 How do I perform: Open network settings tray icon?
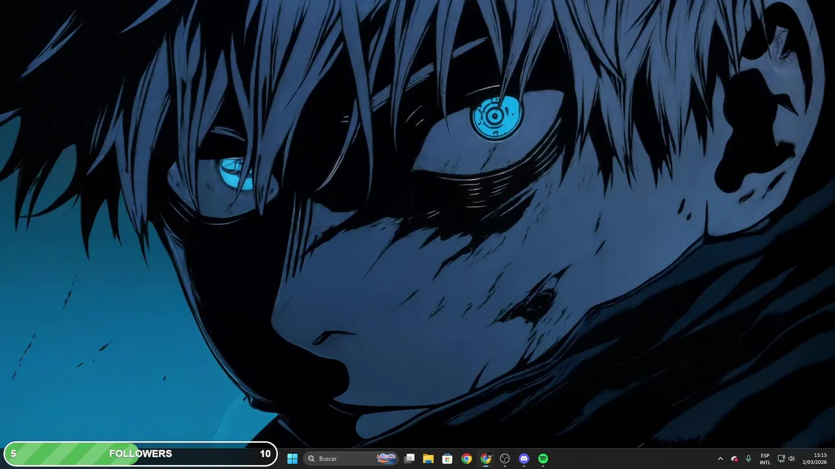(x=782, y=459)
